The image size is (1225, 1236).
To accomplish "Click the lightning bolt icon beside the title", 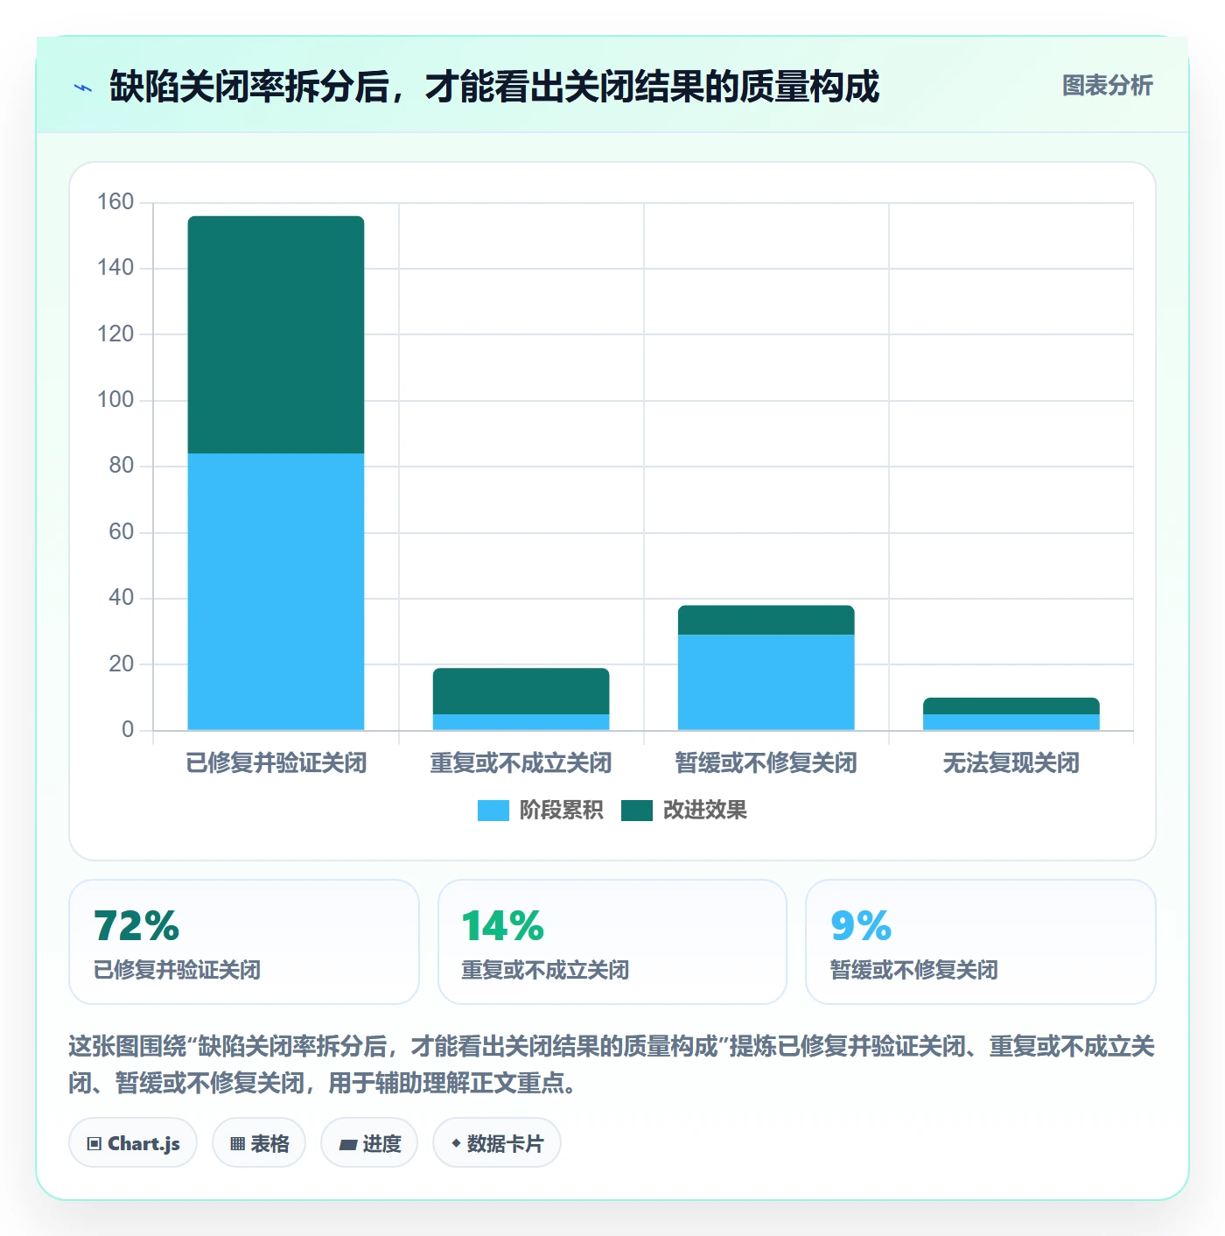I will tap(83, 88).
